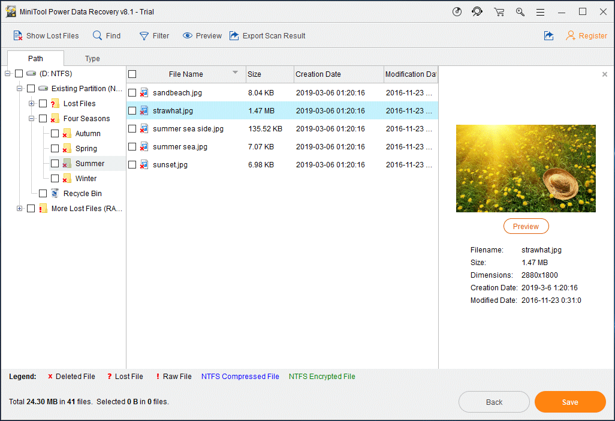The image size is (615, 421).
Task: Tick the D: NTFS drive checkbox
Action: pos(19,73)
